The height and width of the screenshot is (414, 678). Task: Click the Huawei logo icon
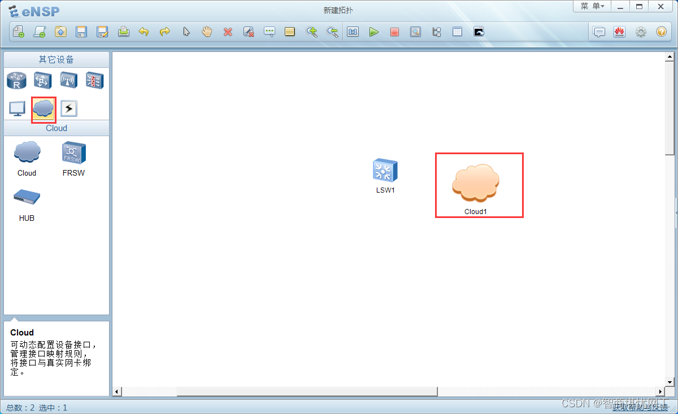(620, 32)
